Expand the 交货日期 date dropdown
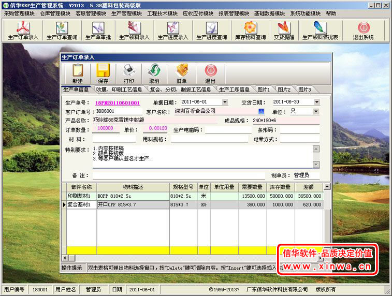The width and height of the screenshot is (392, 296). click(317, 102)
